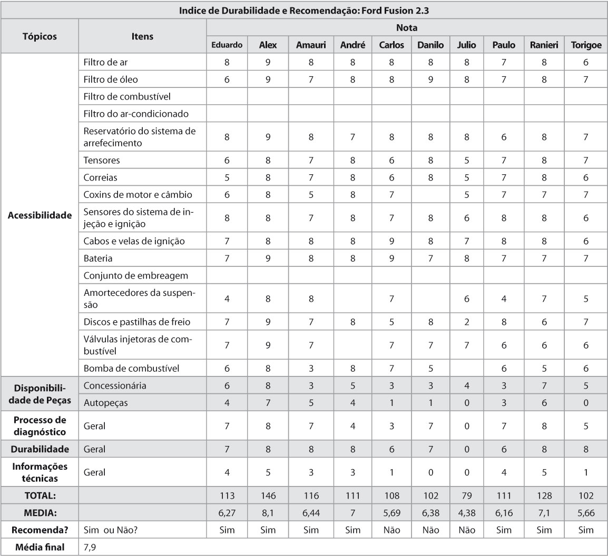
Task: Select Danilo's average '6,38'
Action: [430, 513]
